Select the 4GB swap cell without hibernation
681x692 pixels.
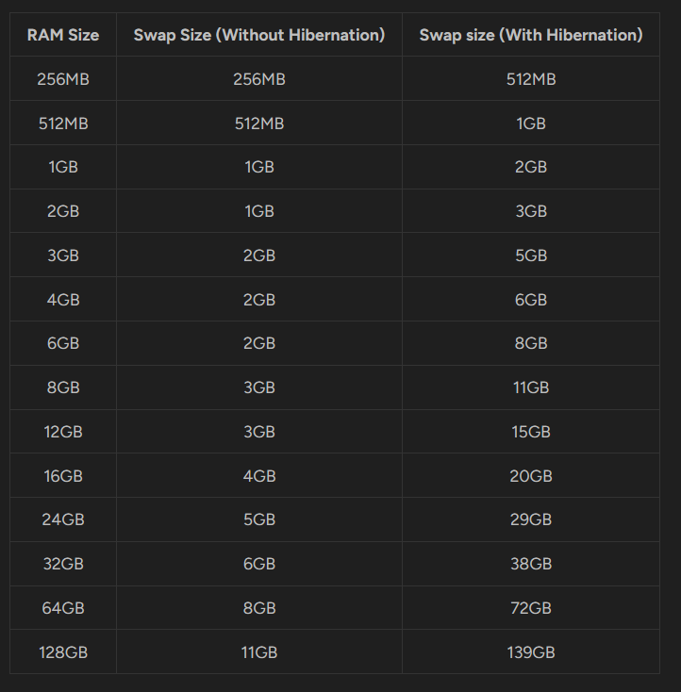259,476
